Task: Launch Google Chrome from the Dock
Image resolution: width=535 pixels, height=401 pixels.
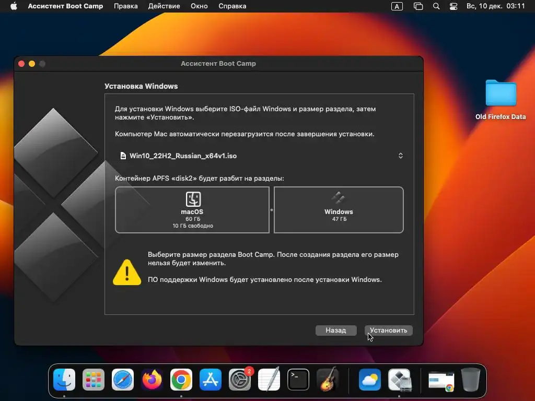Action: point(181,379)
